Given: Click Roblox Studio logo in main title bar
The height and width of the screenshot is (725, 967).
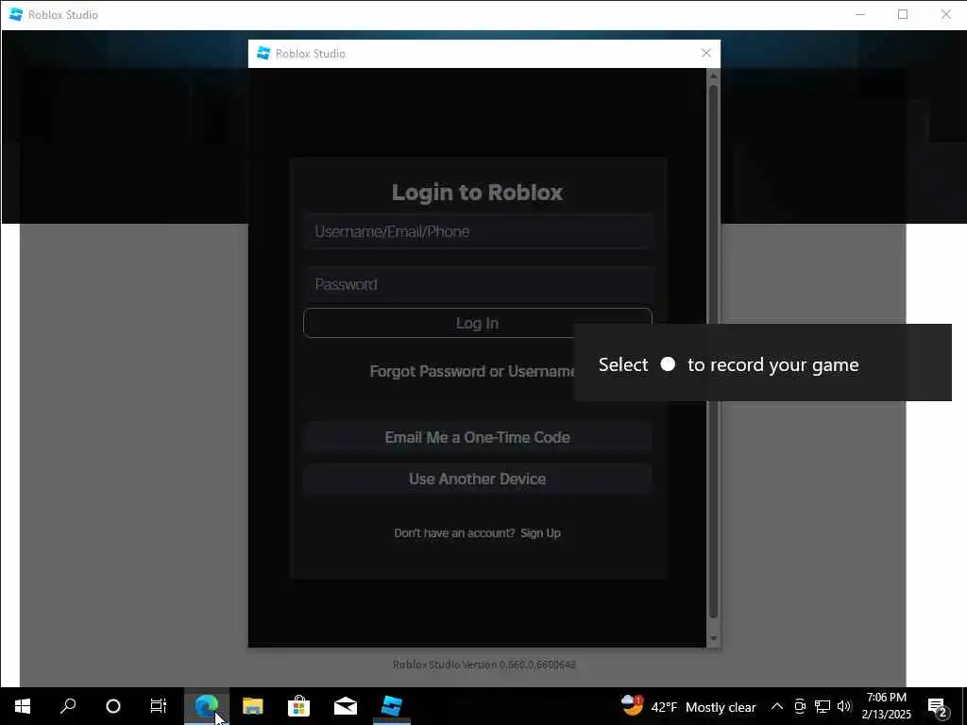Looking at the screenshot, I should click(16, 14).
